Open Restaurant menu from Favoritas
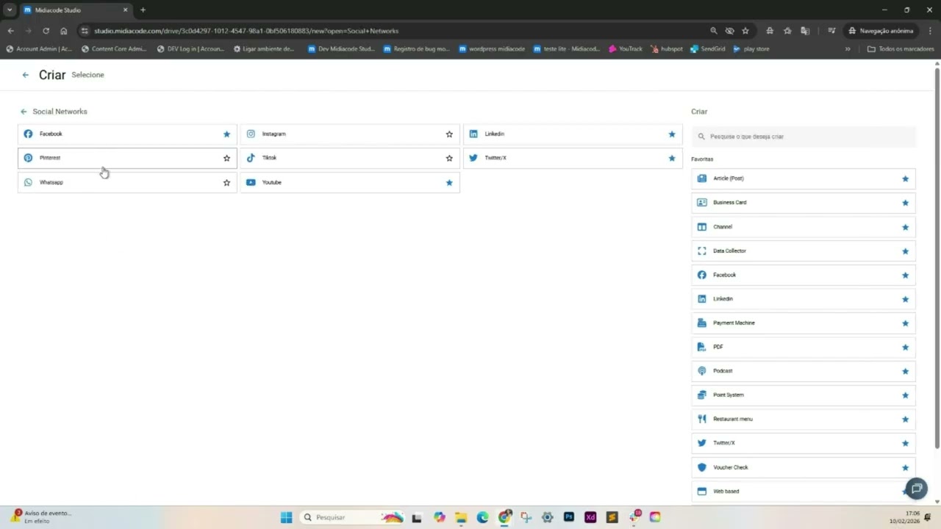 [x=804, y=420]
